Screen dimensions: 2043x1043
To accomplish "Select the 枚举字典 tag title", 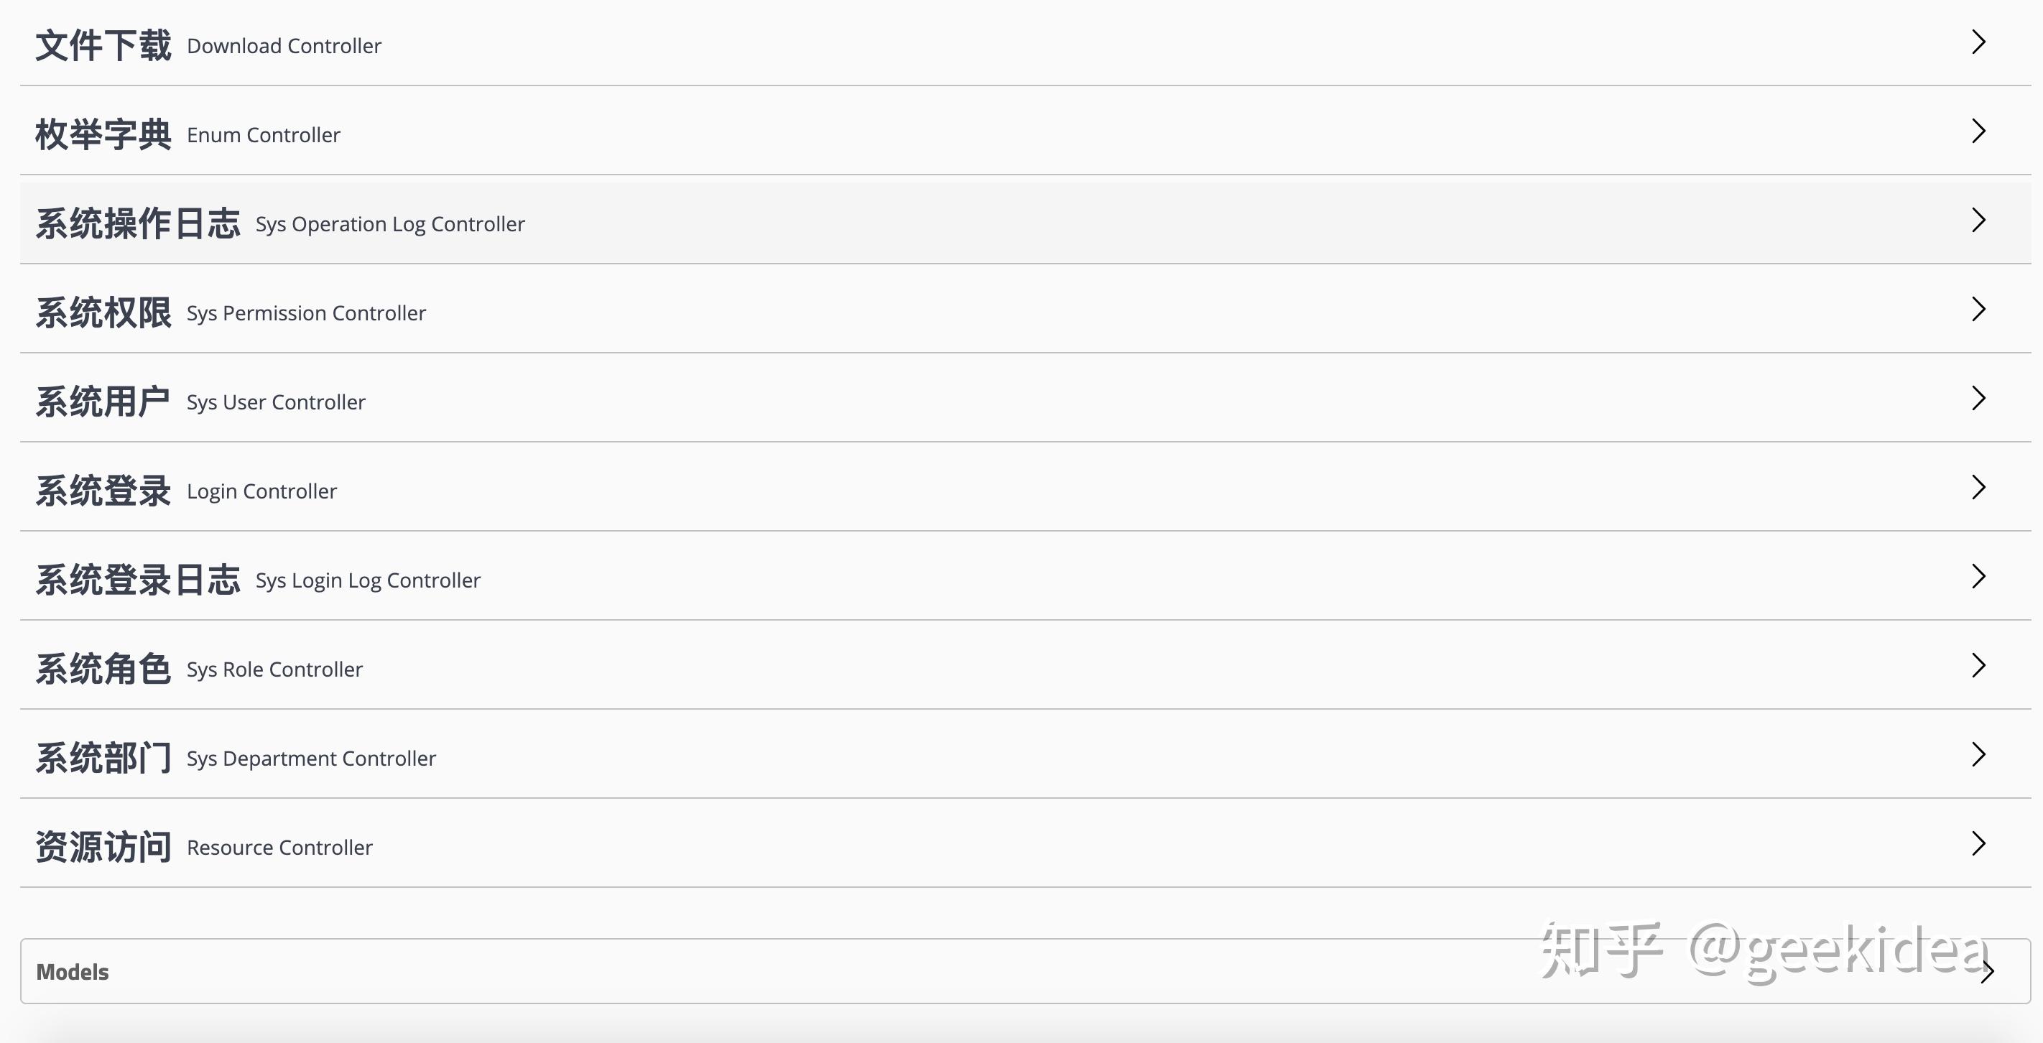I will tap(103, 134).
